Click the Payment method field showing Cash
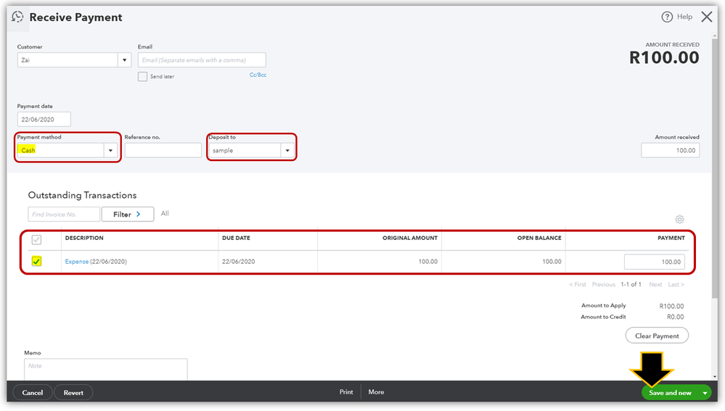Viewport: 725px width, 411px height. point(60,151)
